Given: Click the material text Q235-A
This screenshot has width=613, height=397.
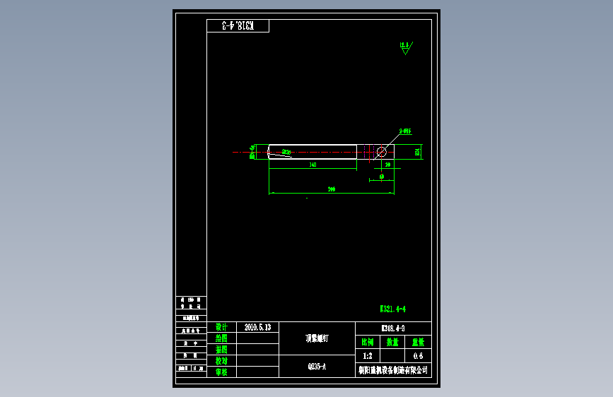Looking at the screenshot, I should [x=317, y=367].
